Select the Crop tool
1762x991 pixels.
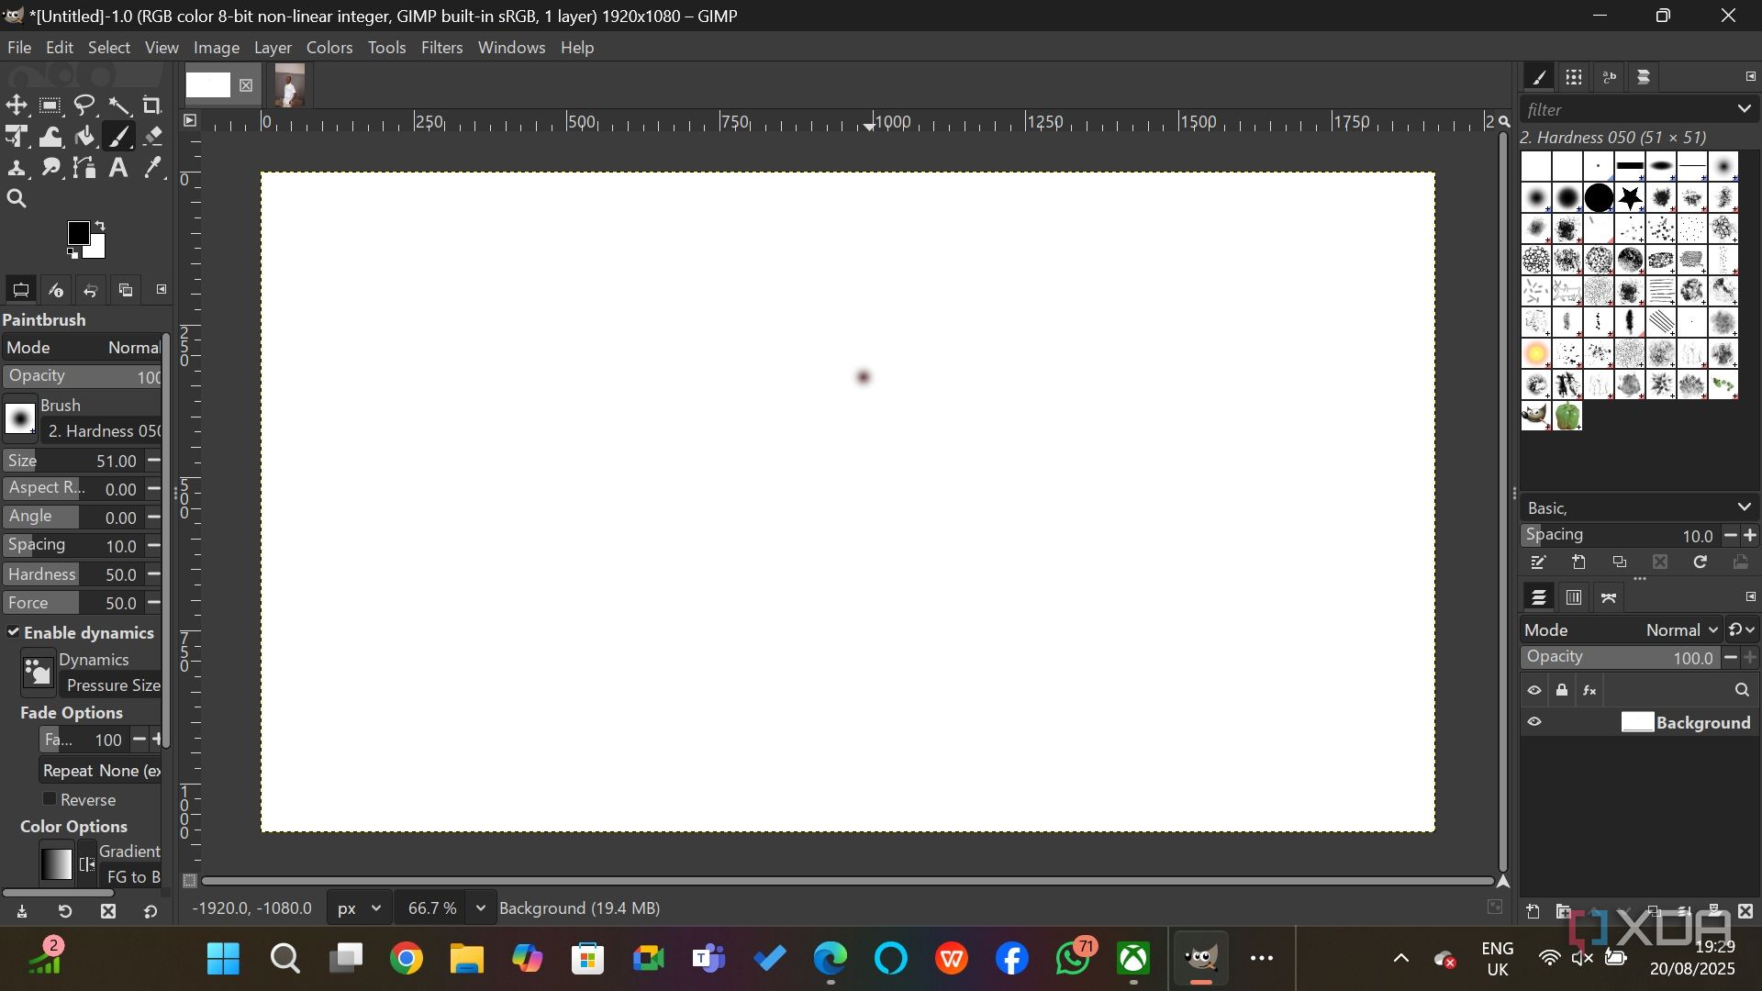(x=152, y=105)
